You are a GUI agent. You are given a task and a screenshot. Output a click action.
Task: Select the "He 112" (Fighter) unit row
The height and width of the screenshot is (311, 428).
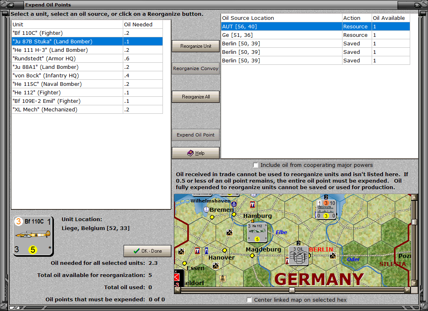point(87,92)
